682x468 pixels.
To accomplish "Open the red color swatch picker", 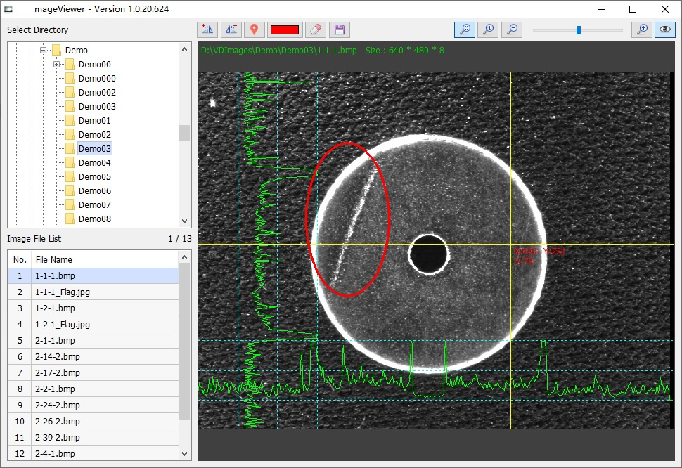I will pos(285,30).
